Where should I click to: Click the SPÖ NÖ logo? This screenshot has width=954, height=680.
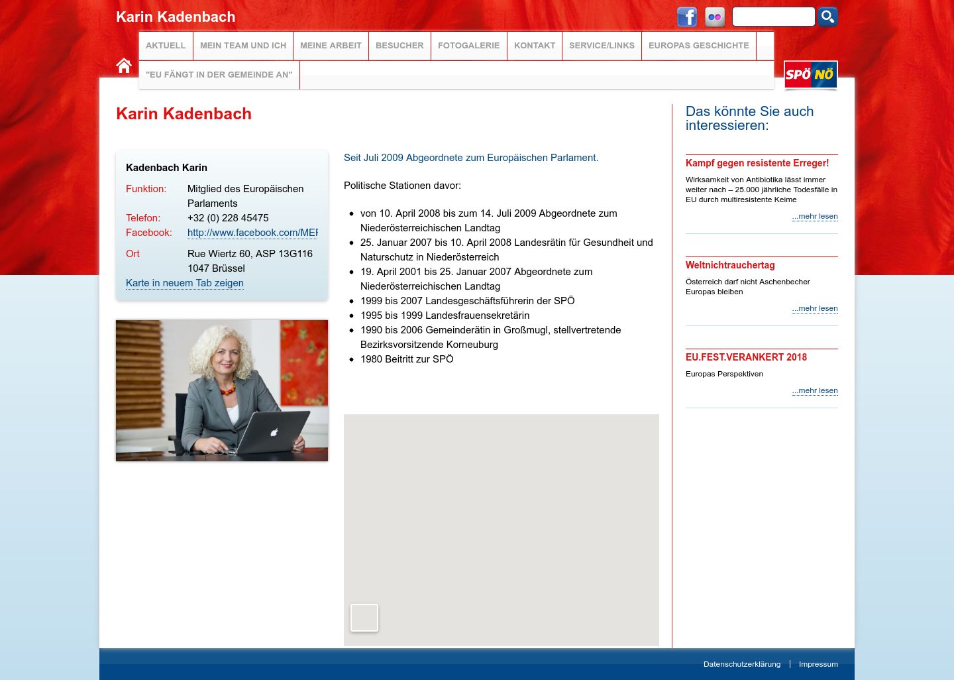[811, 75]
